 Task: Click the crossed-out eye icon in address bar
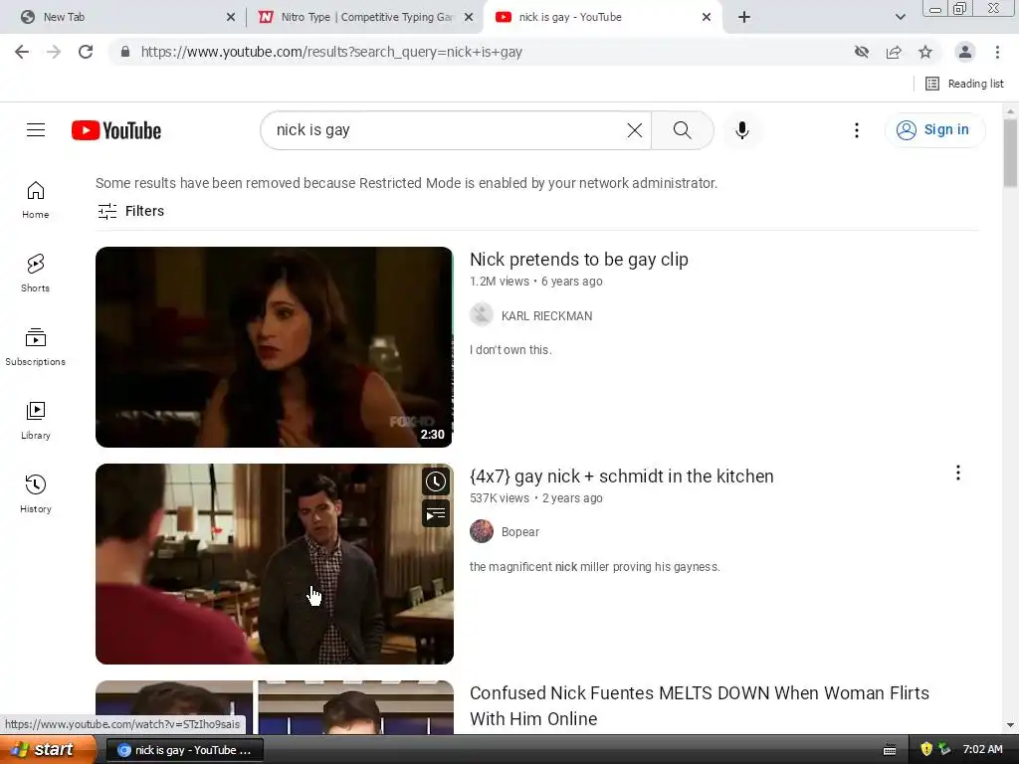coord(862,52)
